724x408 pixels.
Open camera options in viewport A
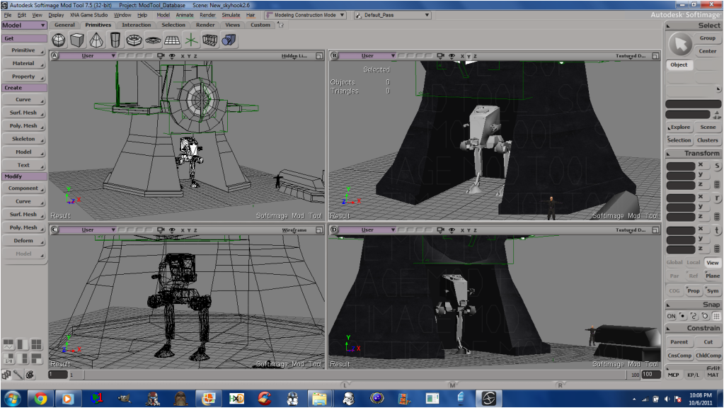[161, 56]
